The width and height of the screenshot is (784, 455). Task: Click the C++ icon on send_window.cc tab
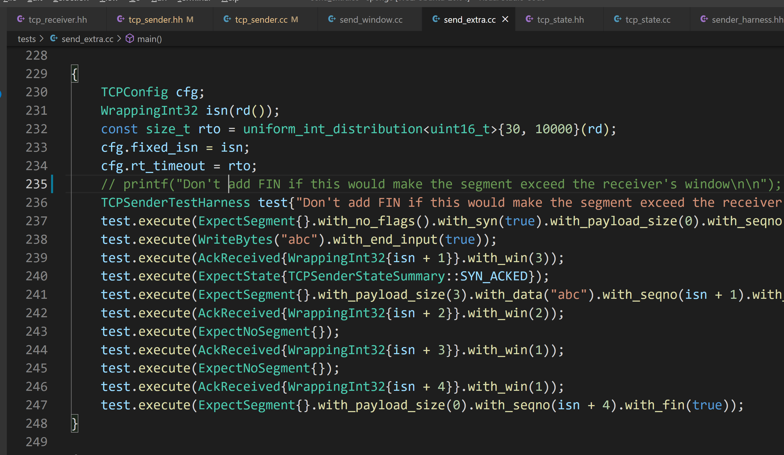332,19
